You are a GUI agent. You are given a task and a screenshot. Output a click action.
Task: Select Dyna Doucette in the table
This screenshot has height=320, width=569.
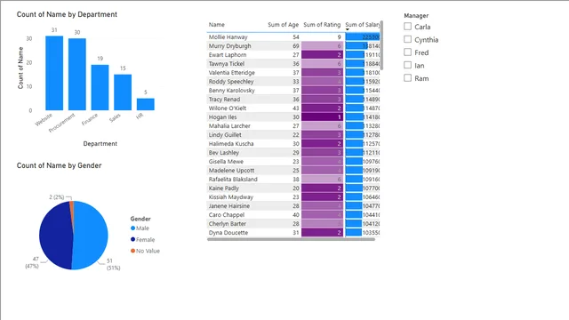(x=228, y=233)
